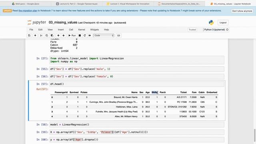Click the kernel idle indicator circle

pyautogui.click(x=227, y=30)
